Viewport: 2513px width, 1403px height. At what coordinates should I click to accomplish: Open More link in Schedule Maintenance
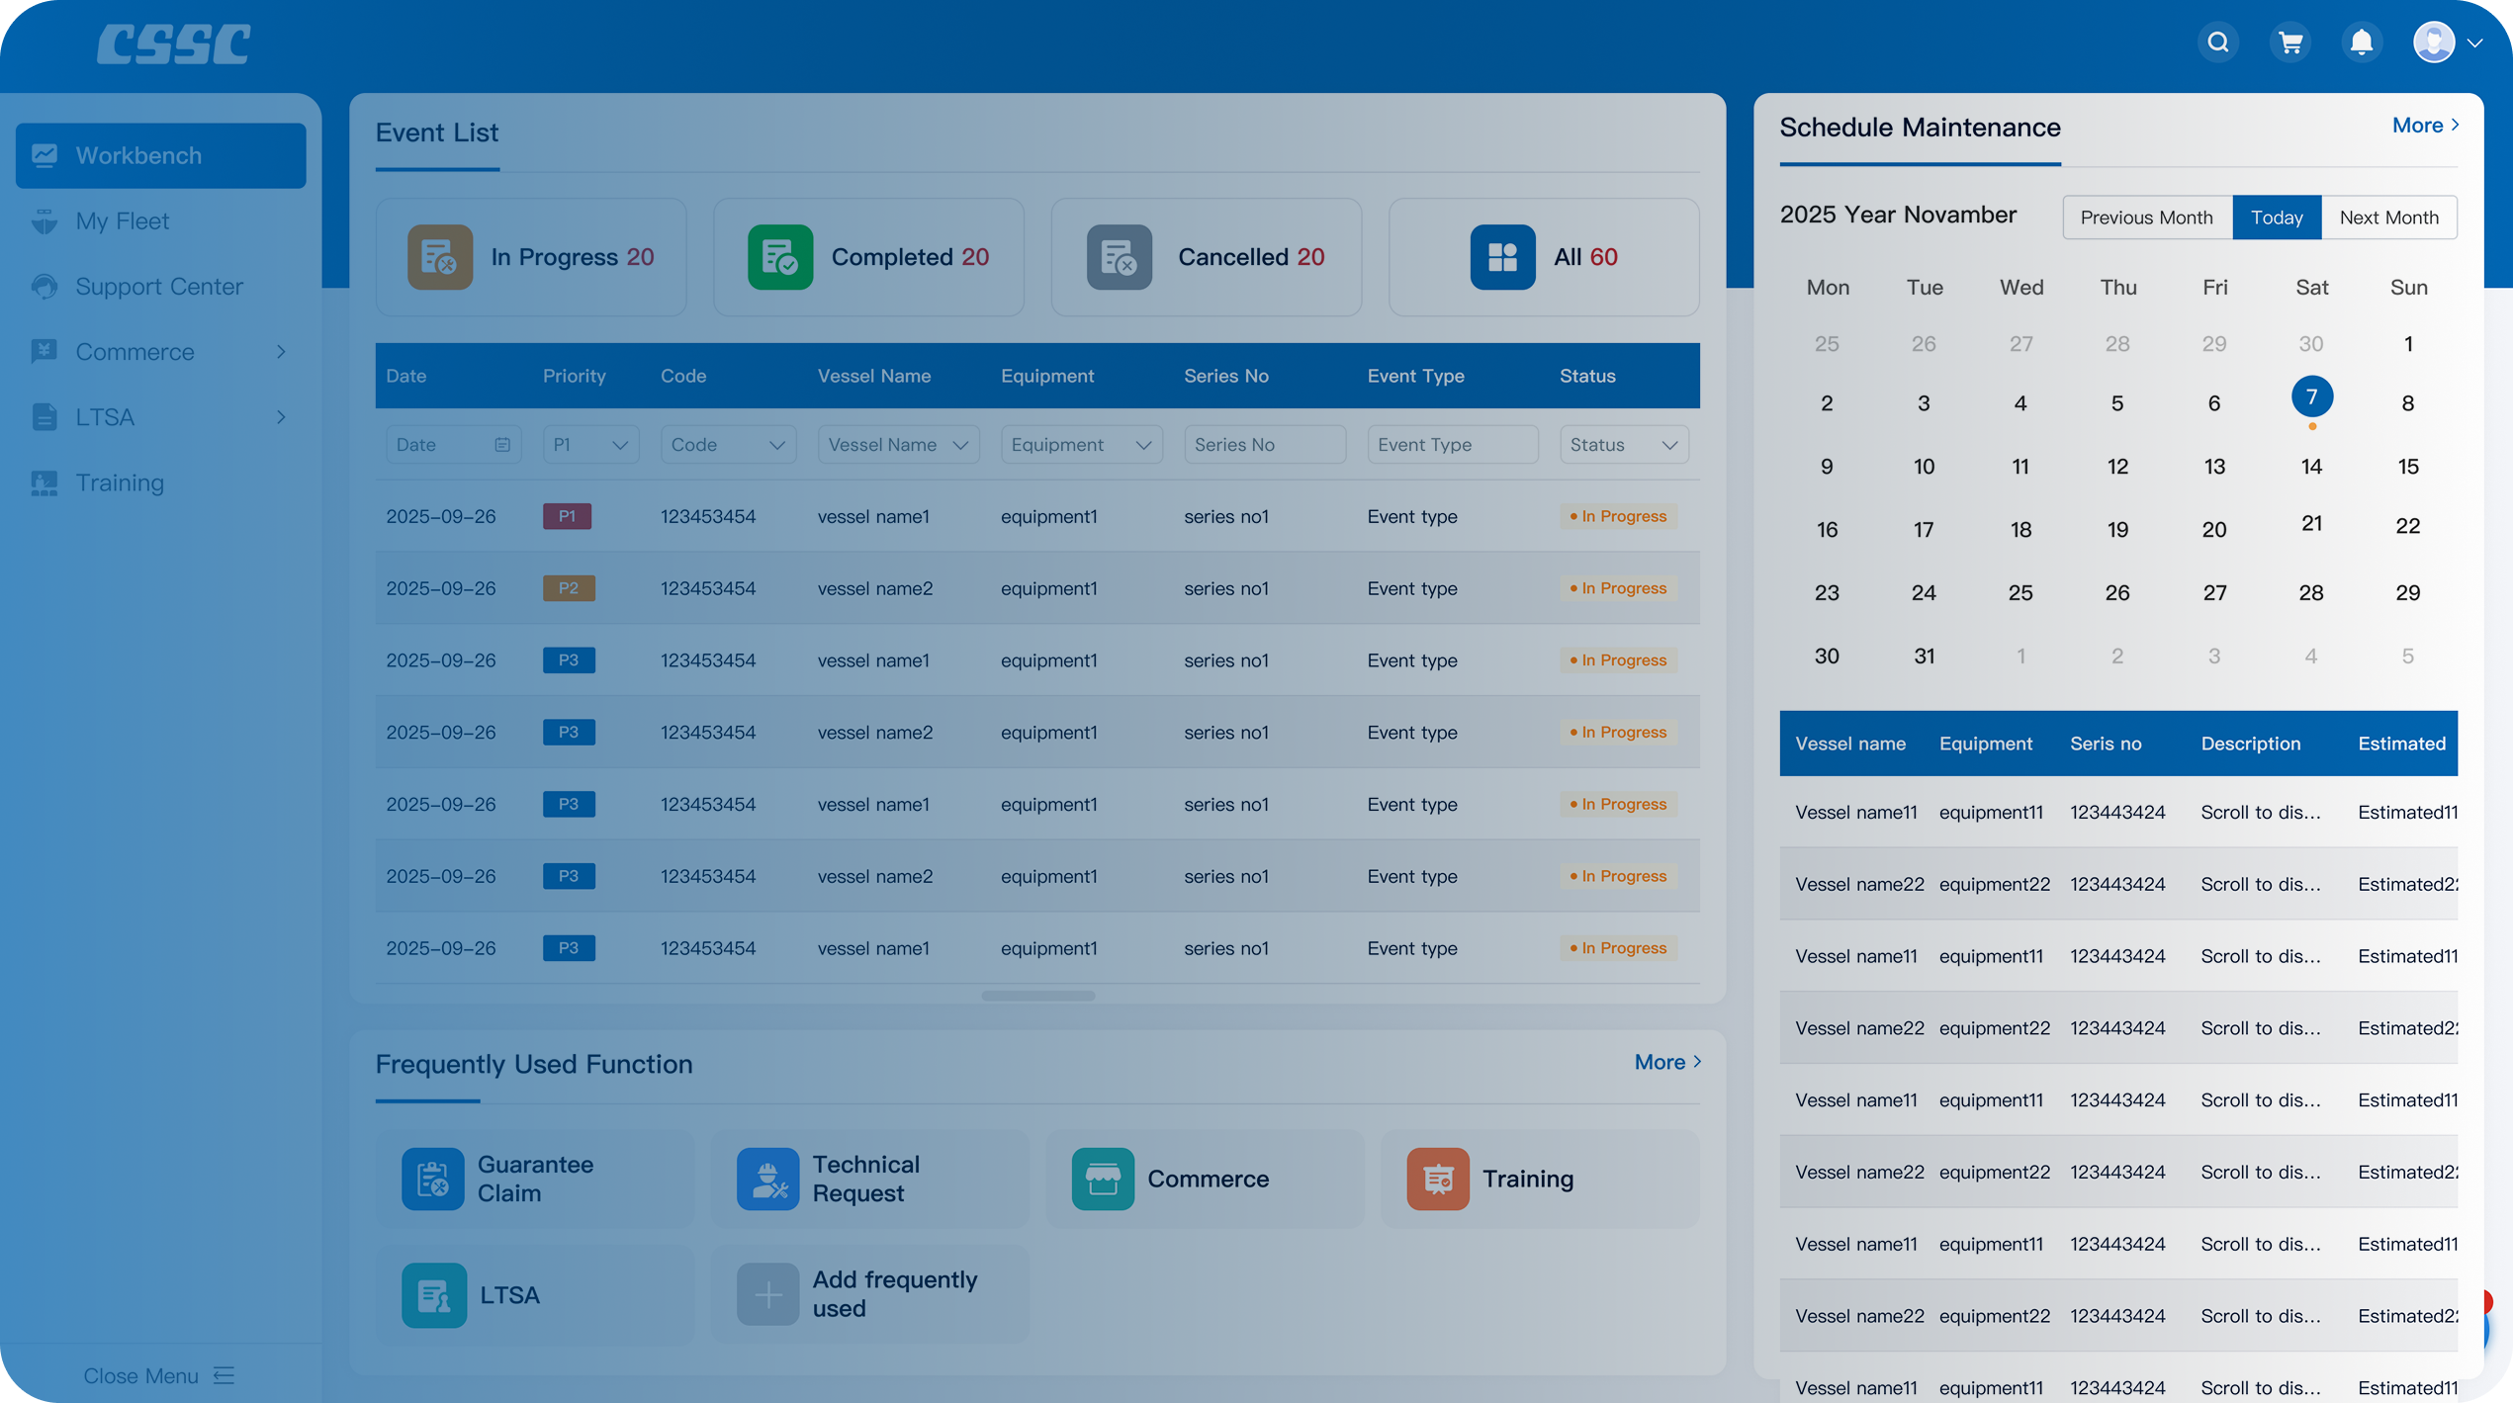pyautogui.click(x=2425, y=125)
